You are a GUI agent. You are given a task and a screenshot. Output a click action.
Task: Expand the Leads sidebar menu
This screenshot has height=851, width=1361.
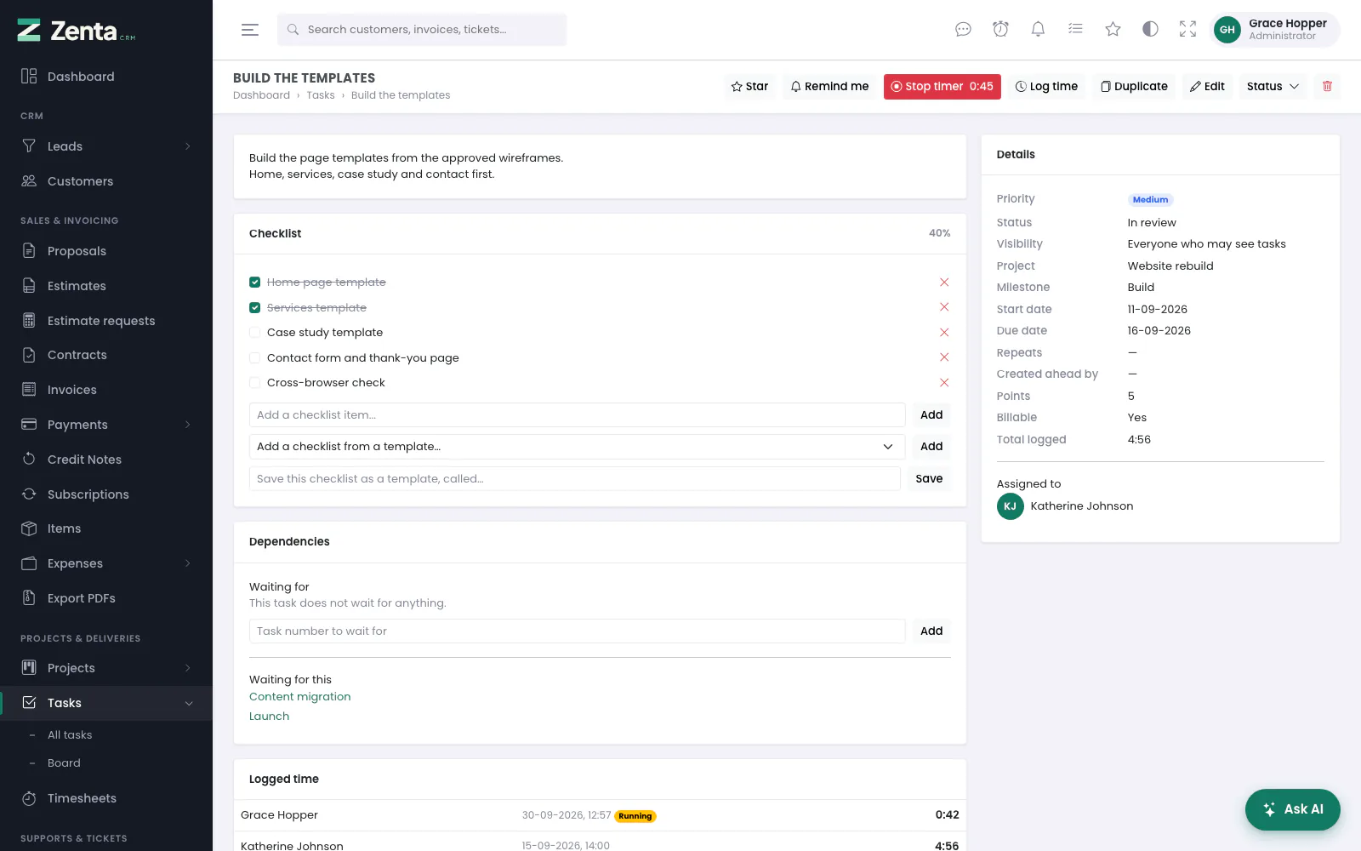106,146
